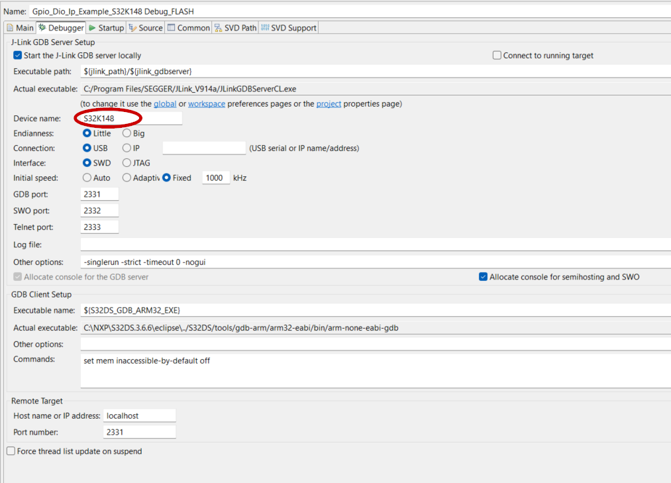Click the 1000 kHz speed field

click(216, 178)
